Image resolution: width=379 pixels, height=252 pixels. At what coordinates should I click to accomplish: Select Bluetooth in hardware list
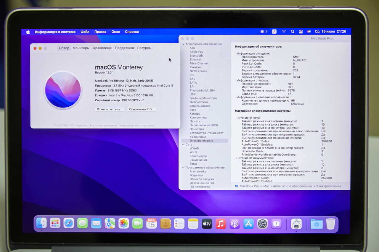(x=196, y=56)
